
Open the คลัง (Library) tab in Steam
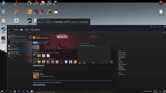(x=22, y=30)
